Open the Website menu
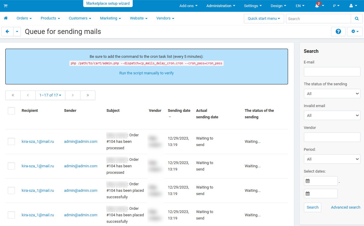Screen dimensions: 364x226 139,18
